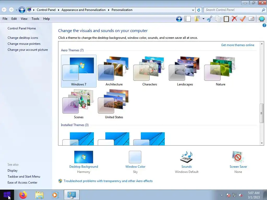Refresh the Control Panel address bar
This screenshot has width=267, height=200.
pyautogui.click(x=198, y=10)
